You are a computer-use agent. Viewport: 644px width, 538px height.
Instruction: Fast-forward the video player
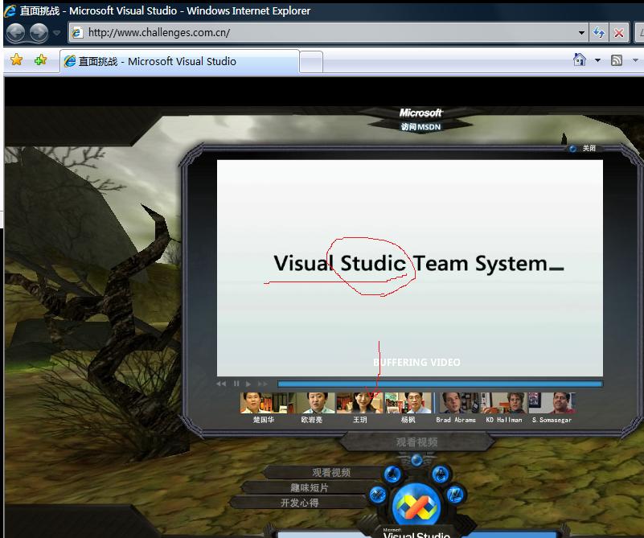pyautogui.click(x=262, y=384)
